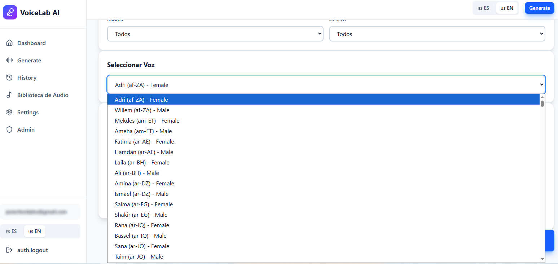Viewport: 558px width, 264px height.
Task: Collapse the Seleccionar Voz dropdown
Action: pos(326,84)
